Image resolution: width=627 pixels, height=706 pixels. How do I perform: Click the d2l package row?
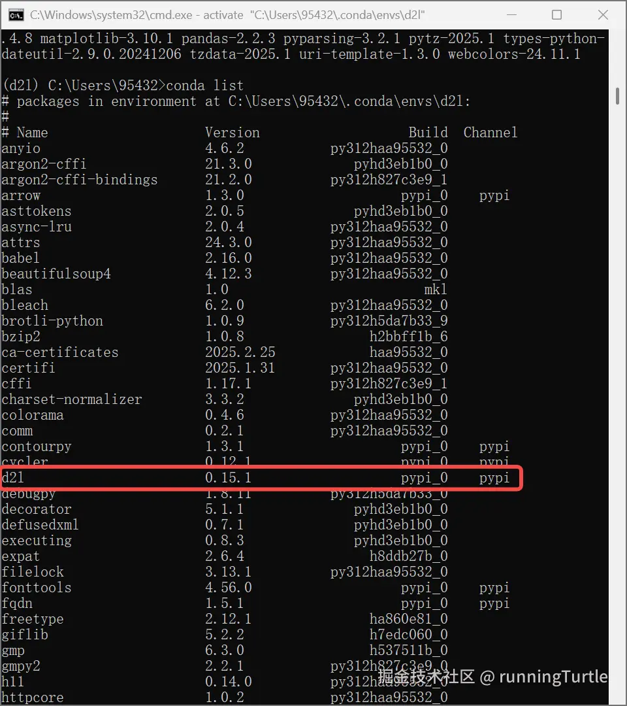coord(261,478)
